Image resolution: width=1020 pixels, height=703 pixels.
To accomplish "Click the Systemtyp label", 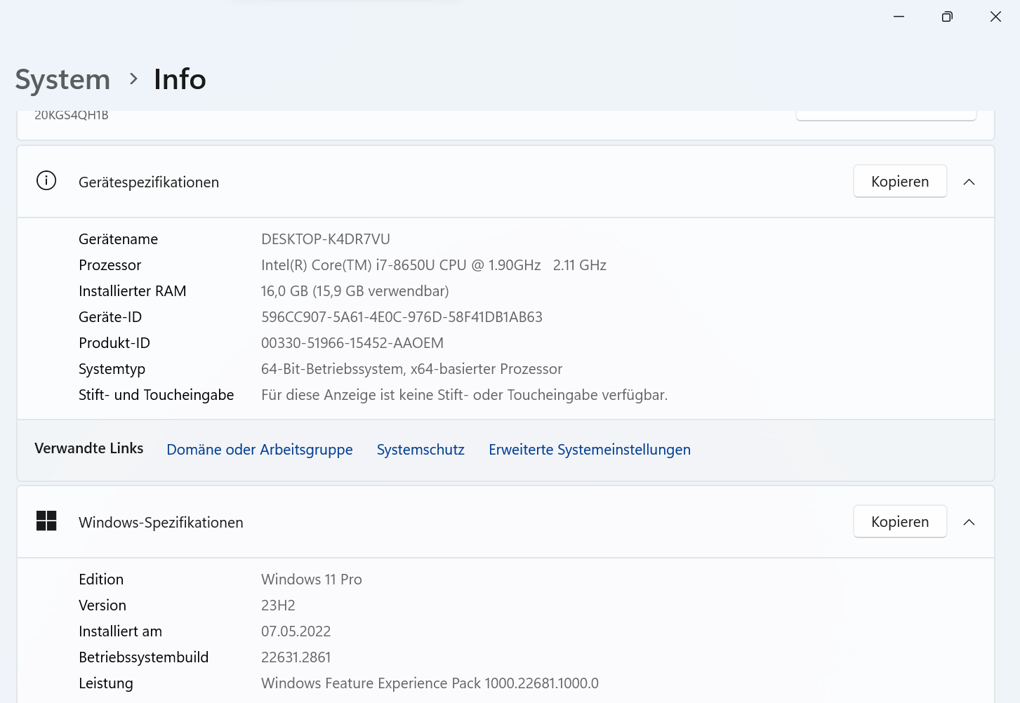I will tap(112, 369).
